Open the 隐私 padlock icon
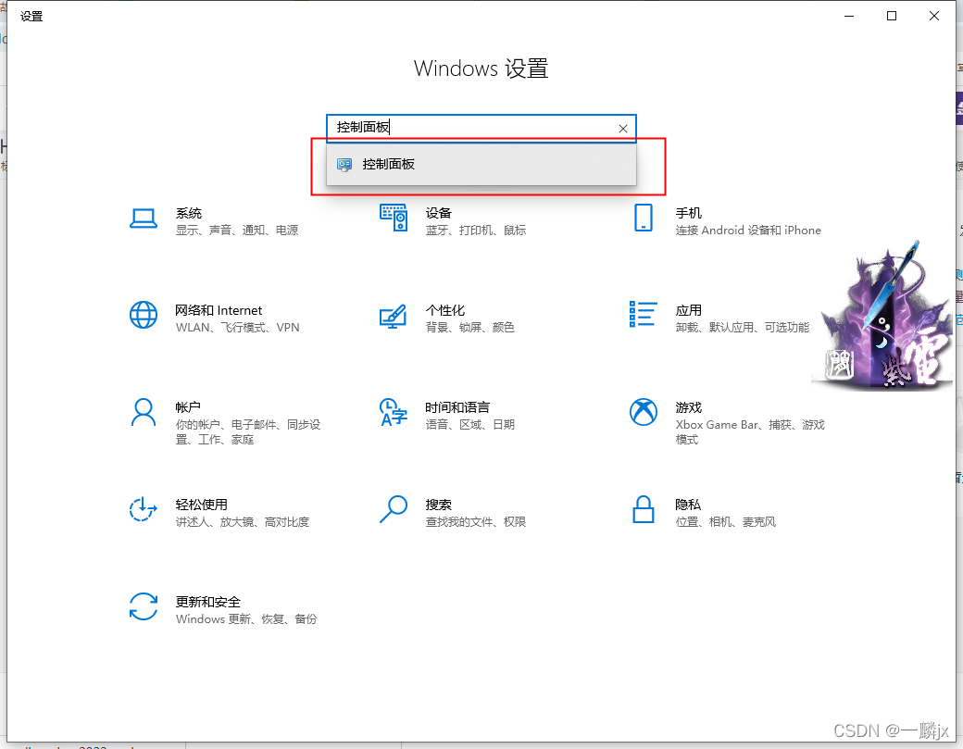The width and height of the screenshot is (963, 749). coord(643,509)
